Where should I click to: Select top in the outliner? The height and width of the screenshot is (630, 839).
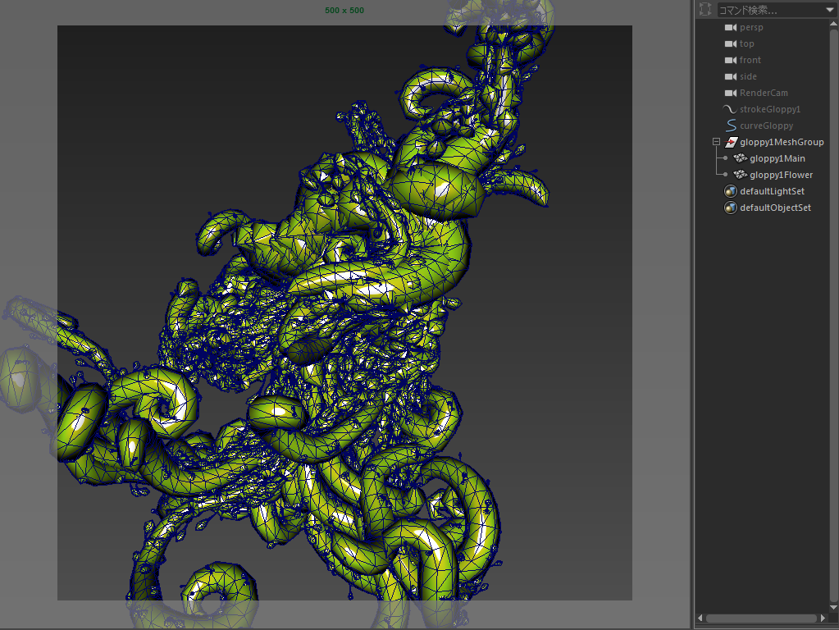[747, 44]
